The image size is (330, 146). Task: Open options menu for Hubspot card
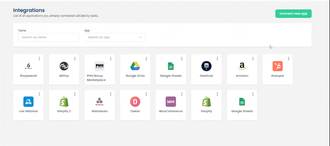pyautogui.click(x=288, y=59)
